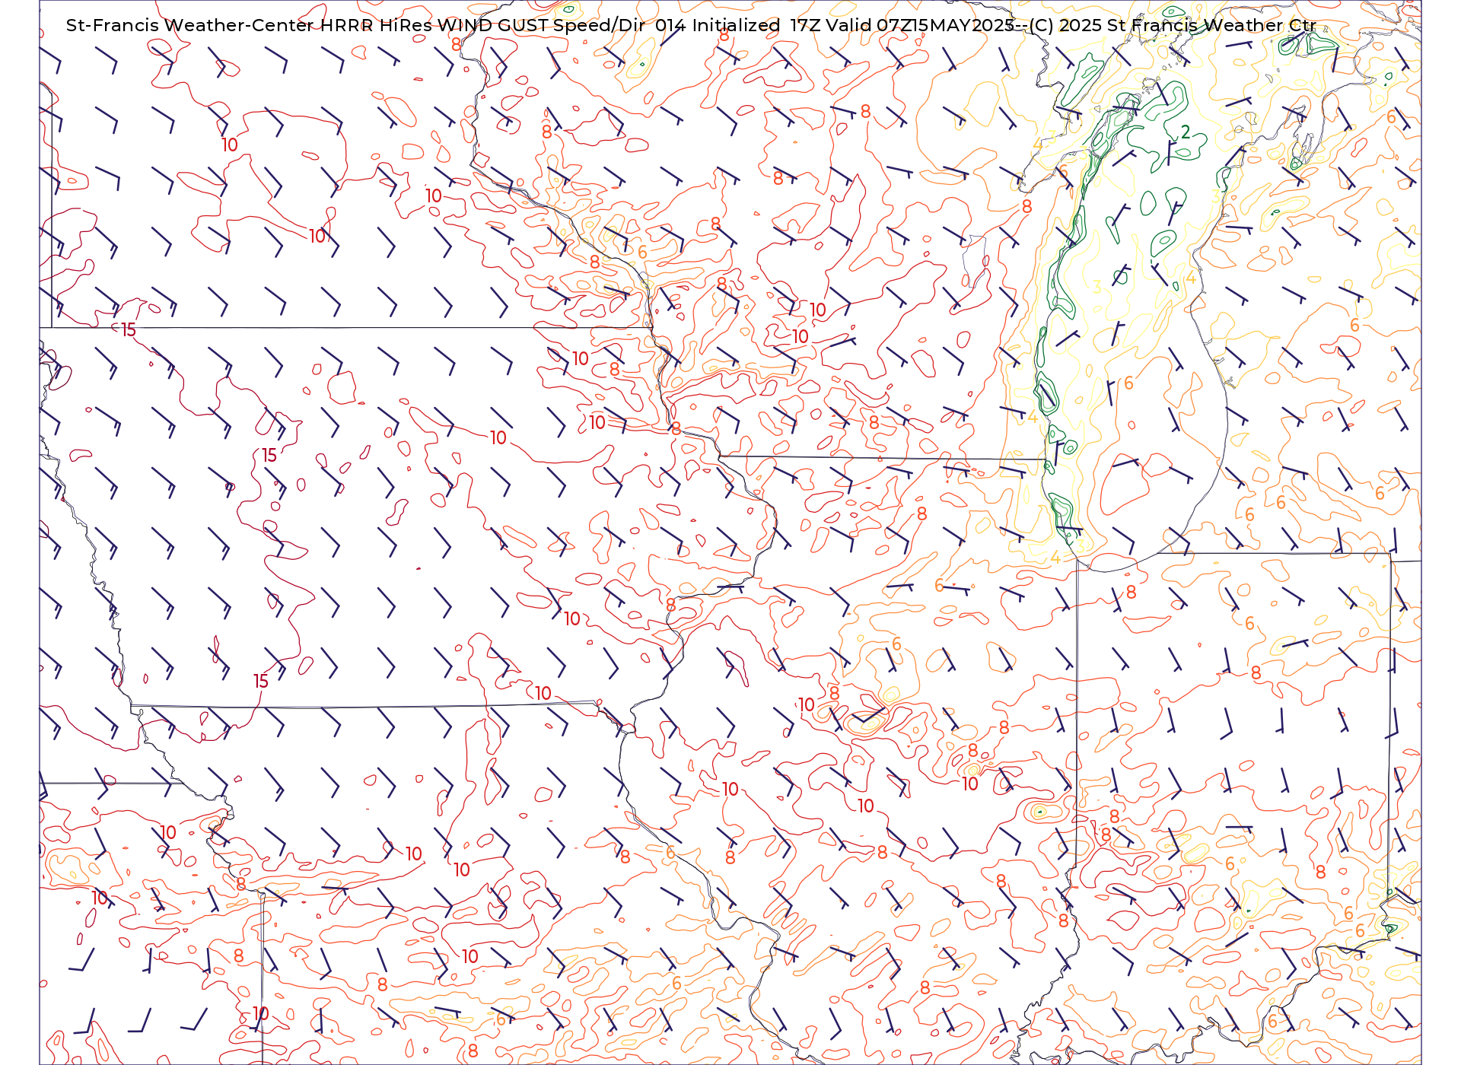
Task: Click the HRRR HiRes WIND GUST title text
Action: pos(434,25)
